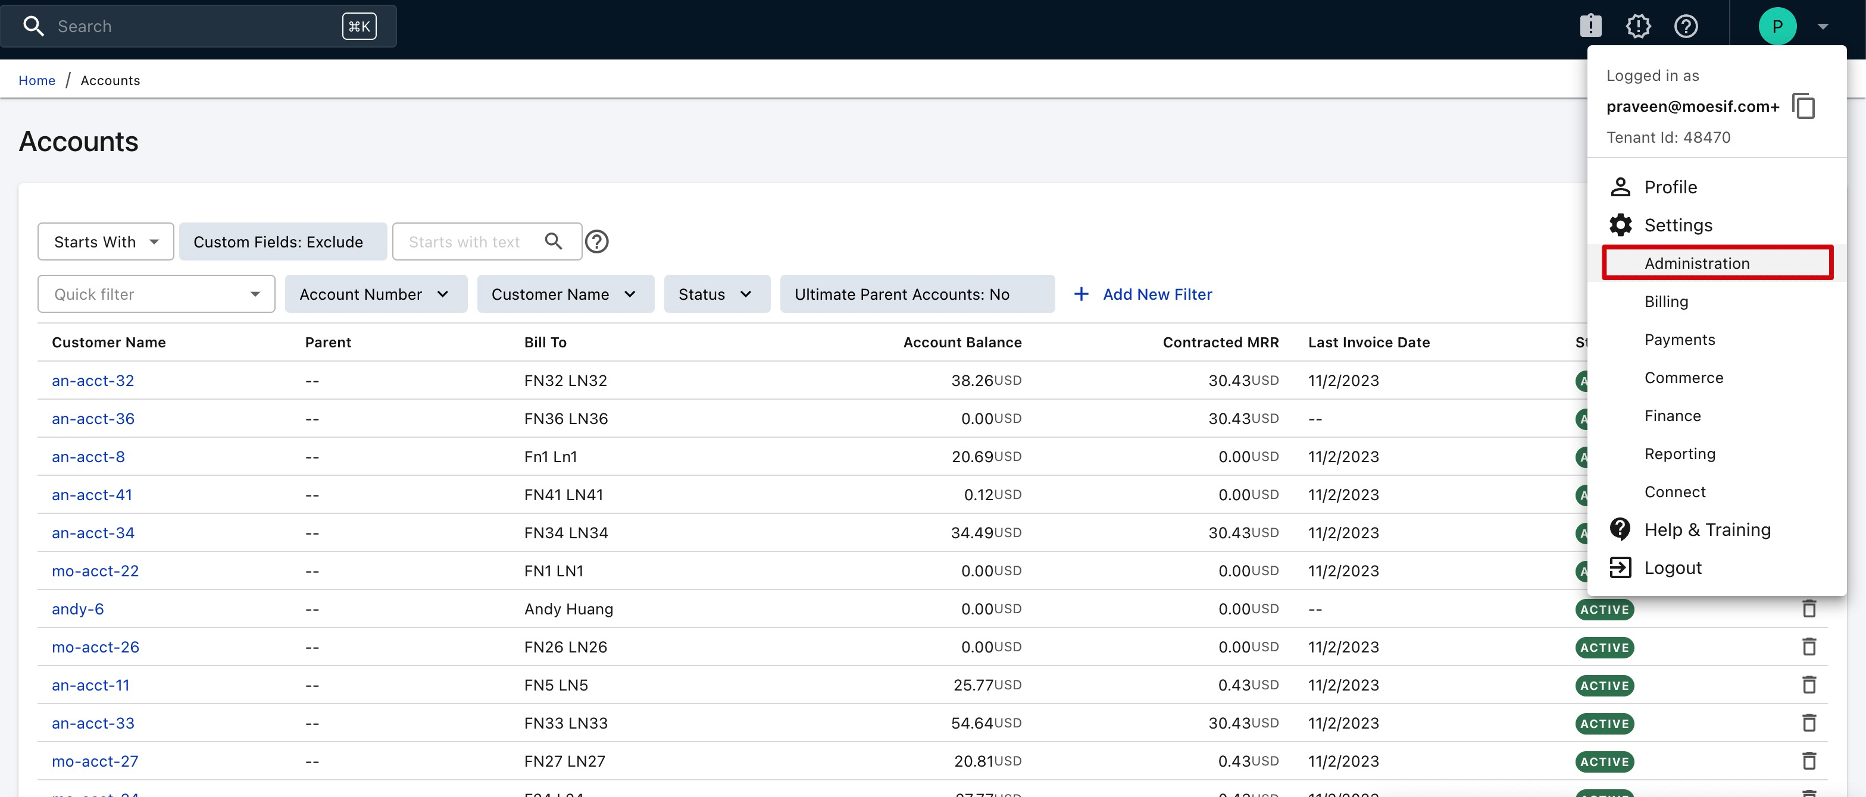Open the alert gear notifications icon
The height and width of the screenshot is (797, 1866).
(1638, 26)
